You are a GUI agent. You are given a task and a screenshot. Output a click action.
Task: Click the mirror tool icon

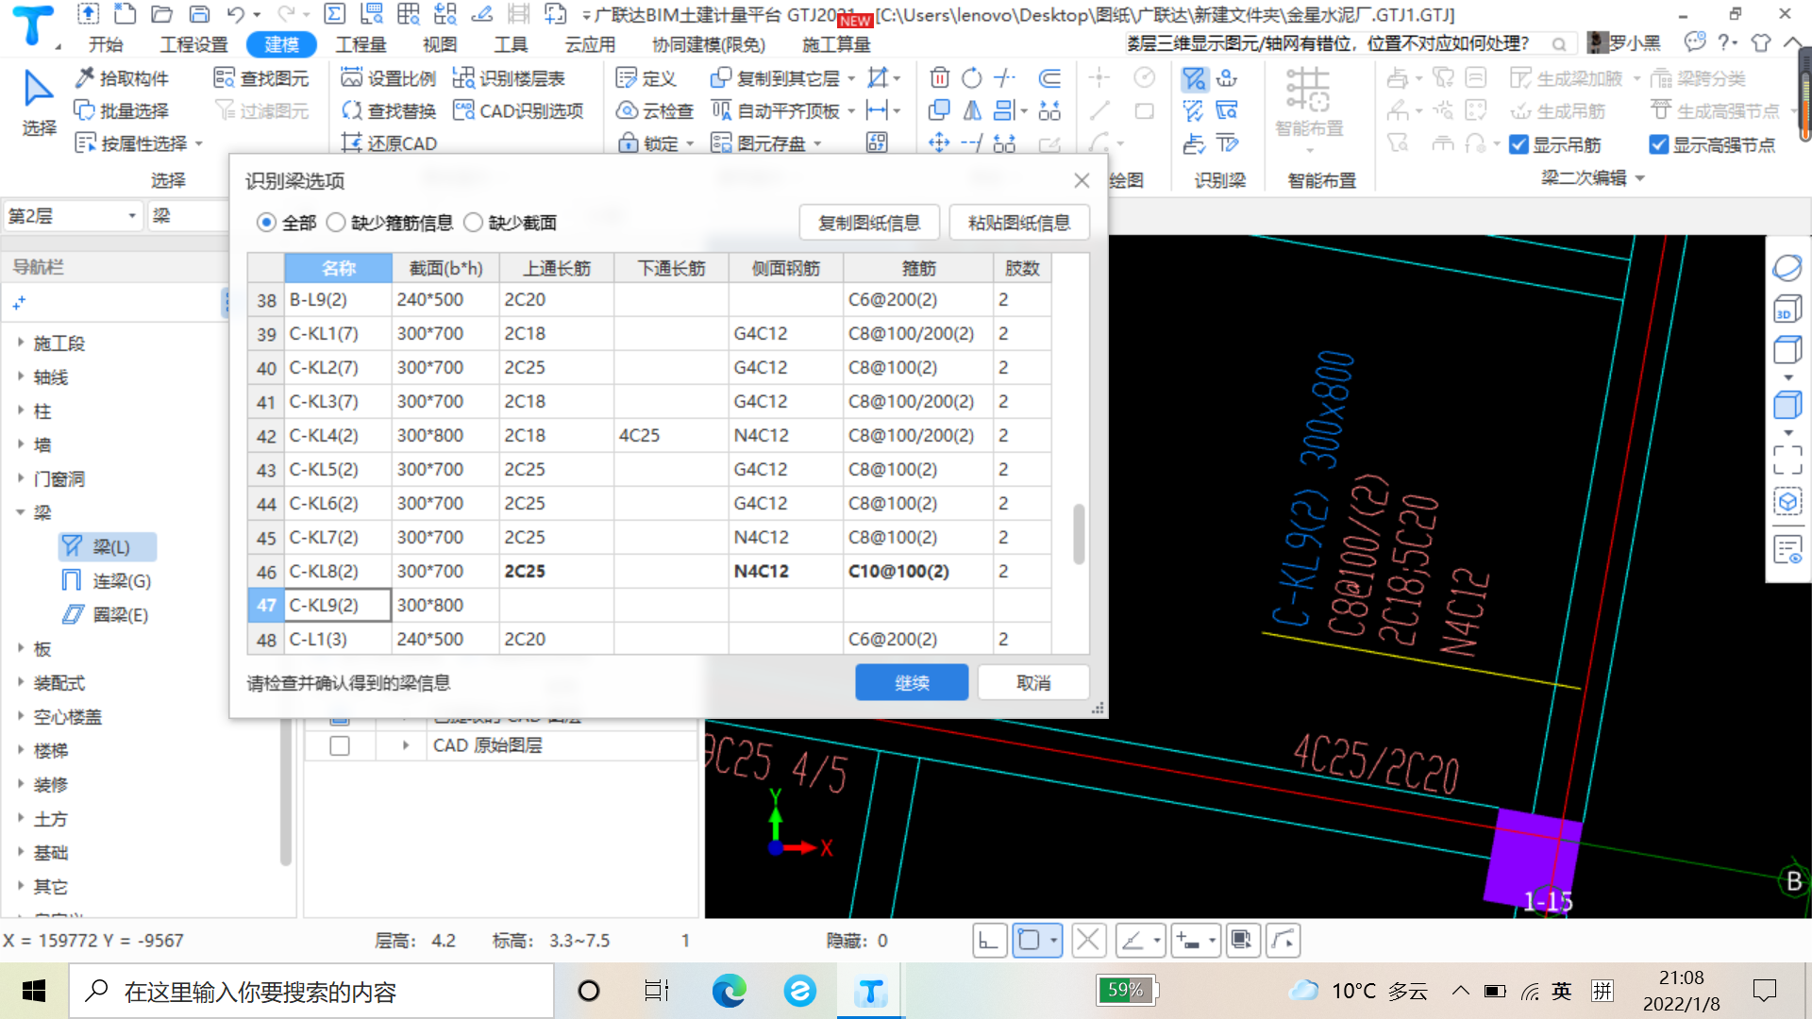pos(972,110)
